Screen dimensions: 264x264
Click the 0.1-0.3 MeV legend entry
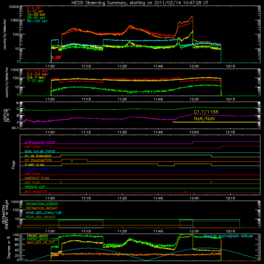pyautogui.click(x=38, y=71)
